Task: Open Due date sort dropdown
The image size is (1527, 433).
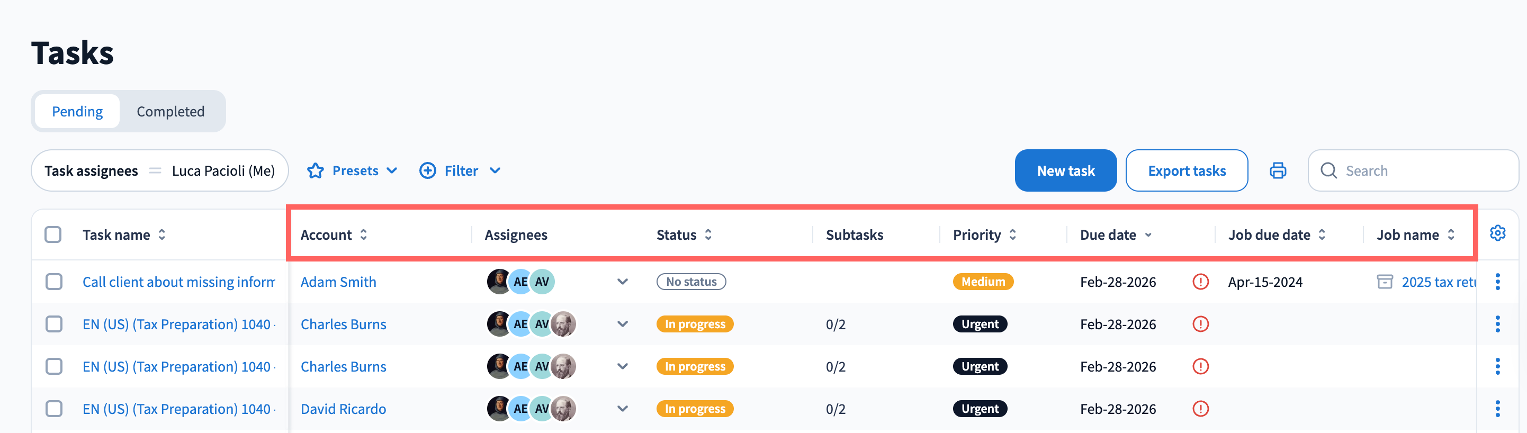Action: pos(1148,235)
